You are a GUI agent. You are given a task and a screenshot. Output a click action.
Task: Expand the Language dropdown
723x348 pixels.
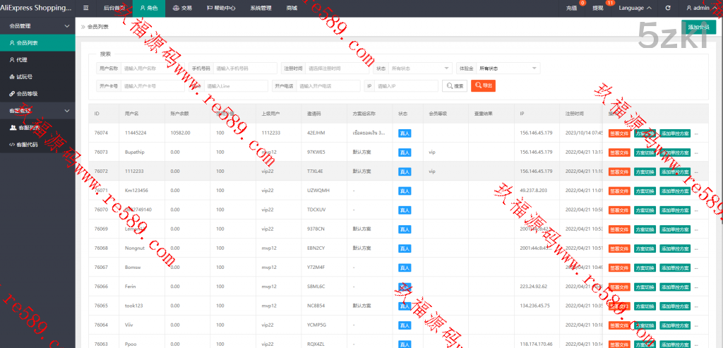point(635,8)
